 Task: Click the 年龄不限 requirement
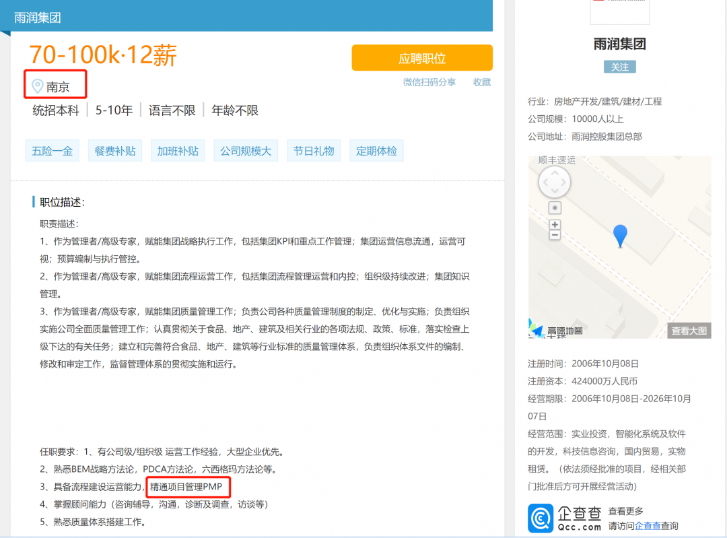coord(235,110)
